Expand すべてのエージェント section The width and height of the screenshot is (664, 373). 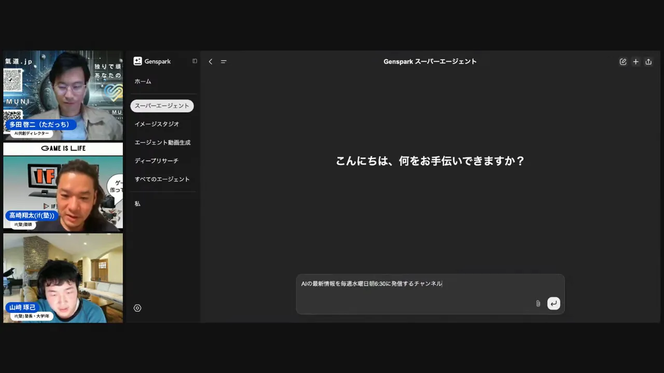click(162, 179)
